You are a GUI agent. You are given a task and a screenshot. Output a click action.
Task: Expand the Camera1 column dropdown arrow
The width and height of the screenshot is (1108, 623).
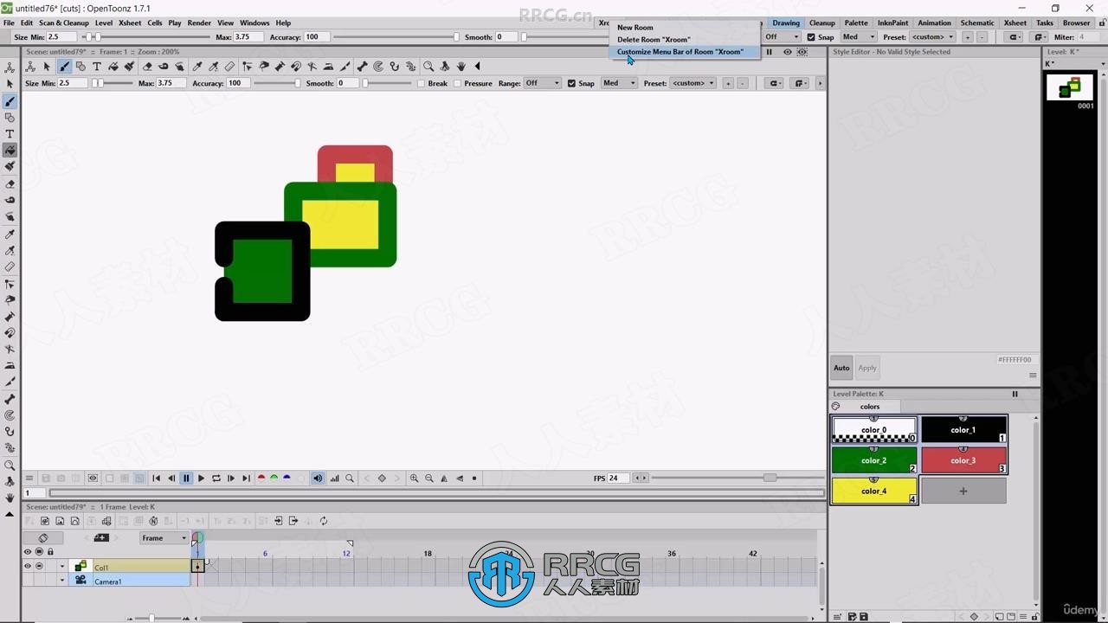[62, 581]
